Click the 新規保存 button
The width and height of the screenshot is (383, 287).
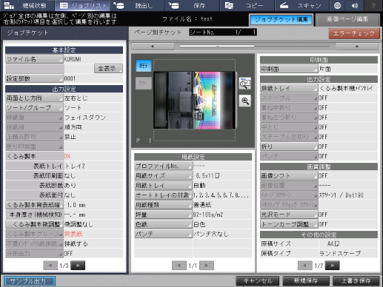306,280
